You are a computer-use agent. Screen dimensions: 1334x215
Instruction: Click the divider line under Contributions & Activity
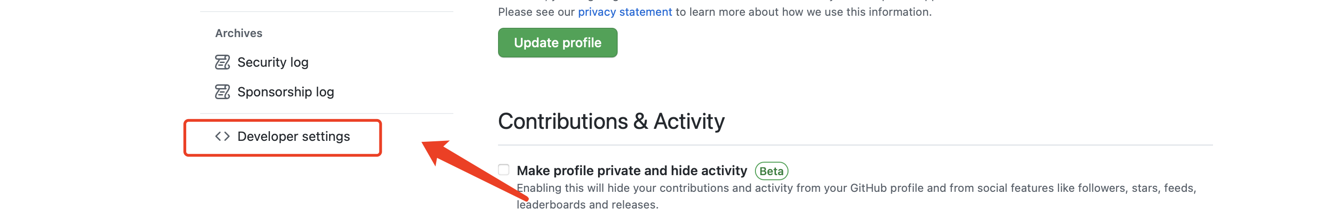tap(855, 145)
